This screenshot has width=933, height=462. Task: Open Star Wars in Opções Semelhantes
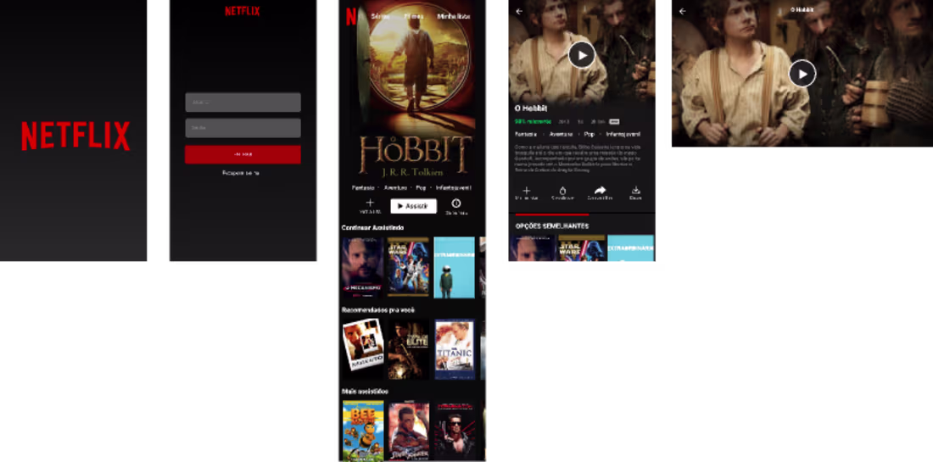(581, 248)
